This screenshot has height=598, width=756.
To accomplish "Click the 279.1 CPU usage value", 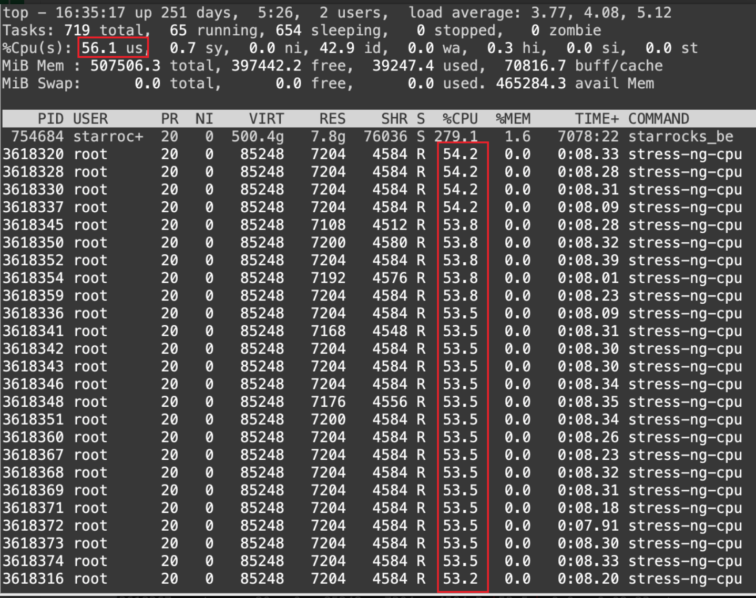I will pyautogui.click(x=456, y=137).
